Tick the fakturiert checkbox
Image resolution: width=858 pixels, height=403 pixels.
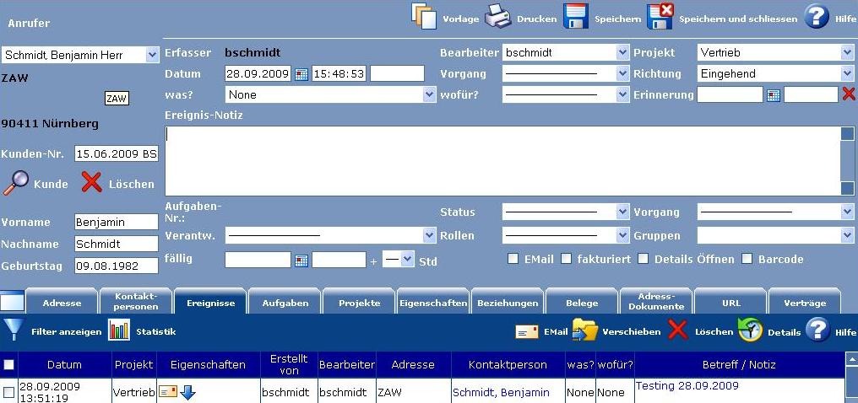(567, 259)
